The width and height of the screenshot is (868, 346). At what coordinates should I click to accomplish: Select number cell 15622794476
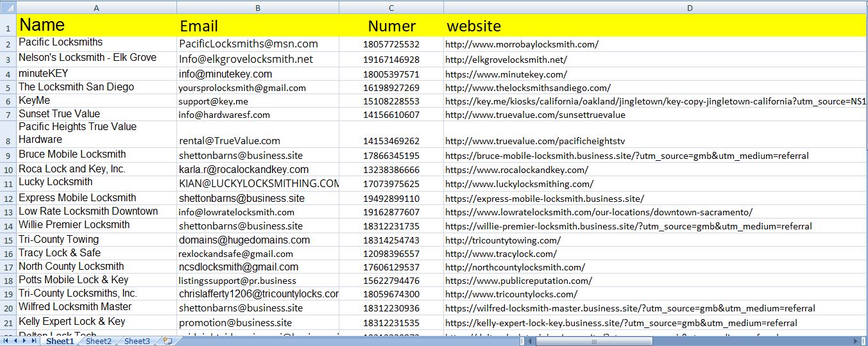391,280
